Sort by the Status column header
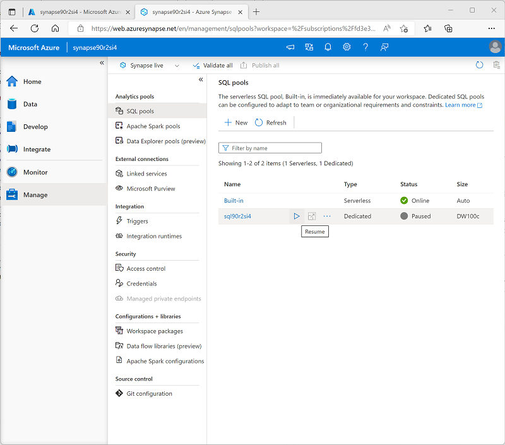This screenshot has height=445, width=505. tap(408, 184)
